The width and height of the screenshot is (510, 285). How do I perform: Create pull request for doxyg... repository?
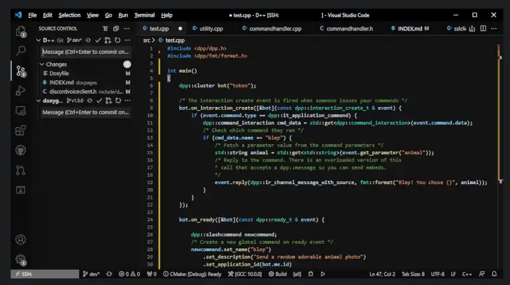coord(109,100)
